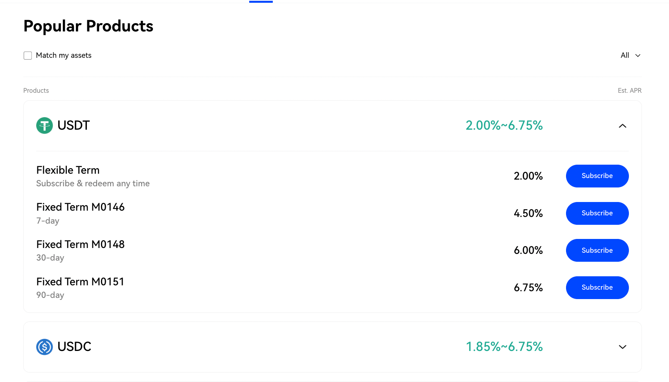Click the Flexible Term product name
Viewport: 669px width, 382px height.
click(68, 170)
